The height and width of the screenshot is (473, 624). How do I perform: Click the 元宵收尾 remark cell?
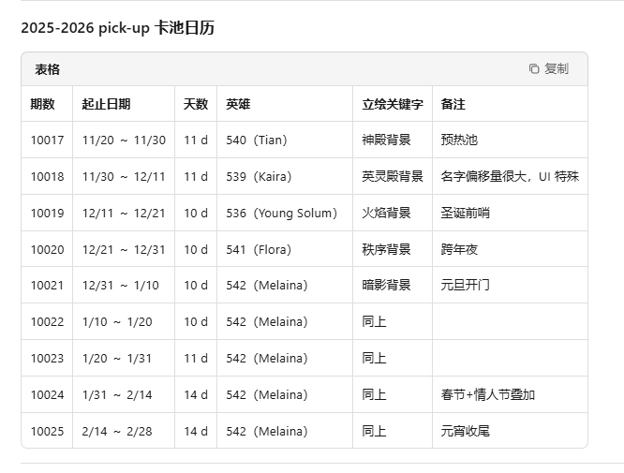(465, 431)
